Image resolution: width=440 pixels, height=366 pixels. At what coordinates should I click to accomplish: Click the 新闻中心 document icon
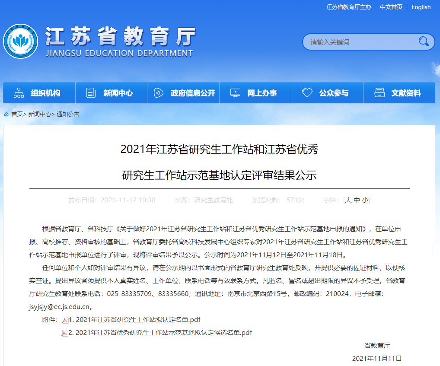91,93
